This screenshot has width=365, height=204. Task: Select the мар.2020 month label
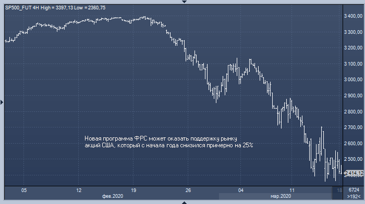click(281, 196)
